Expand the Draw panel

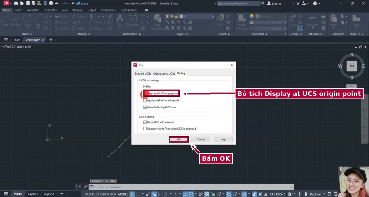pos(27,34)
